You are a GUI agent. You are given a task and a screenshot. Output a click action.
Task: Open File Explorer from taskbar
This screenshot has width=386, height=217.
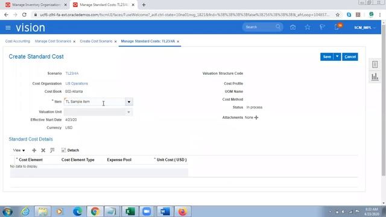[43, 212]
